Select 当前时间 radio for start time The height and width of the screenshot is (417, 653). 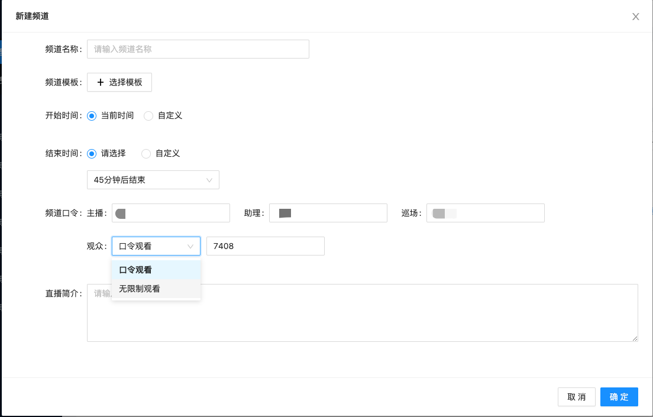pyautogui.click(x=92, y=116)
